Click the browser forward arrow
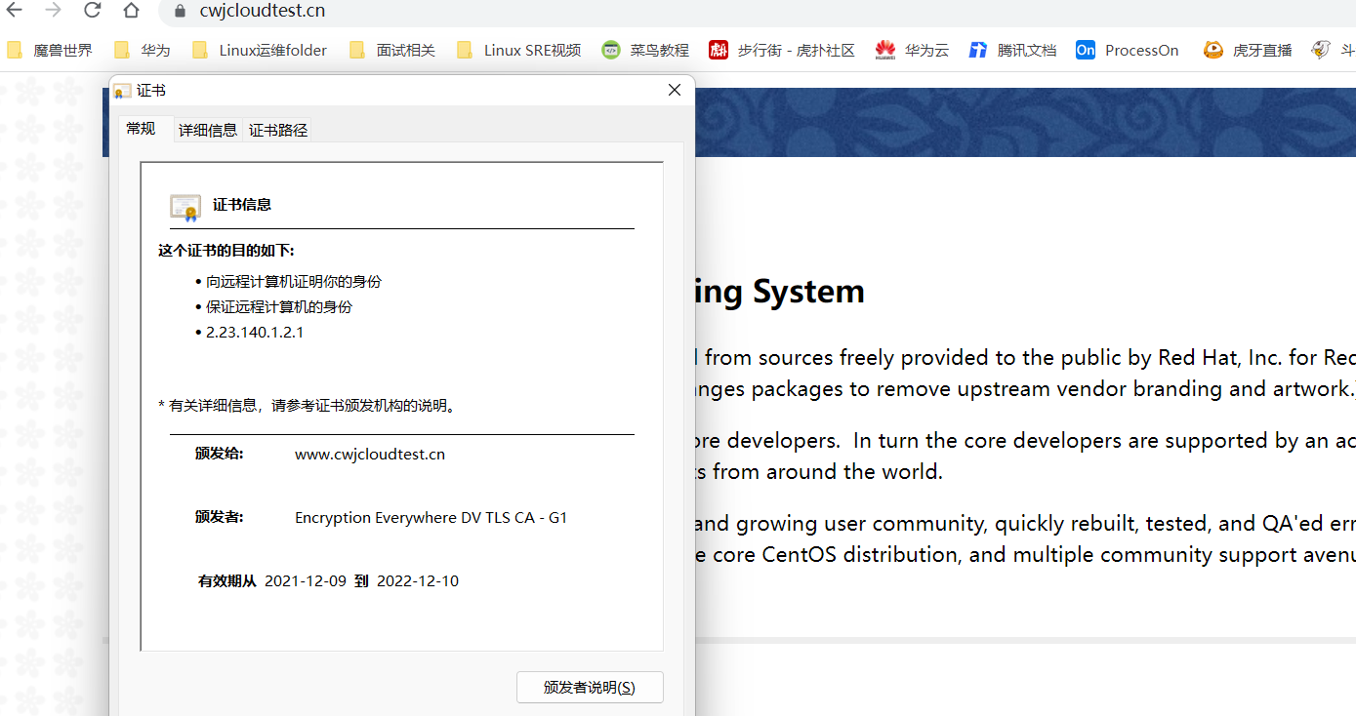 [x=54, y=11]
